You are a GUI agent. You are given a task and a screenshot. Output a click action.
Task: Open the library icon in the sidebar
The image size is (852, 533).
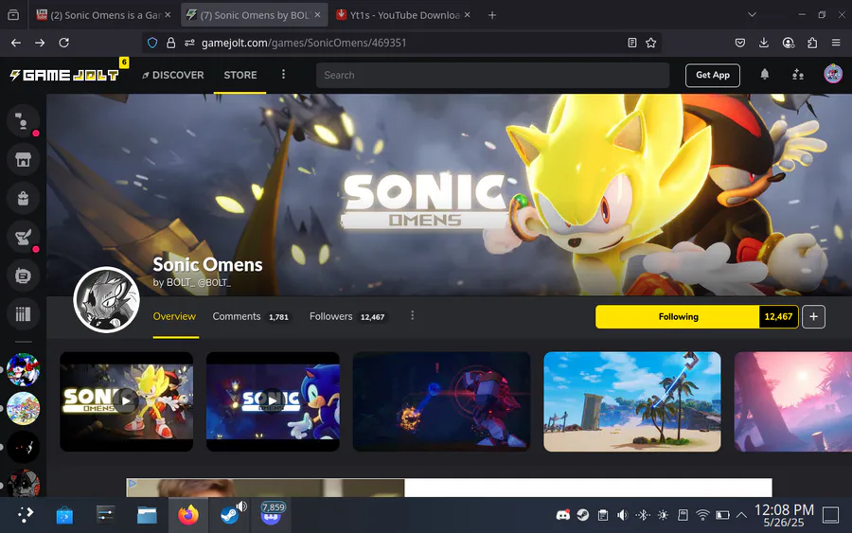click(23, 314)
